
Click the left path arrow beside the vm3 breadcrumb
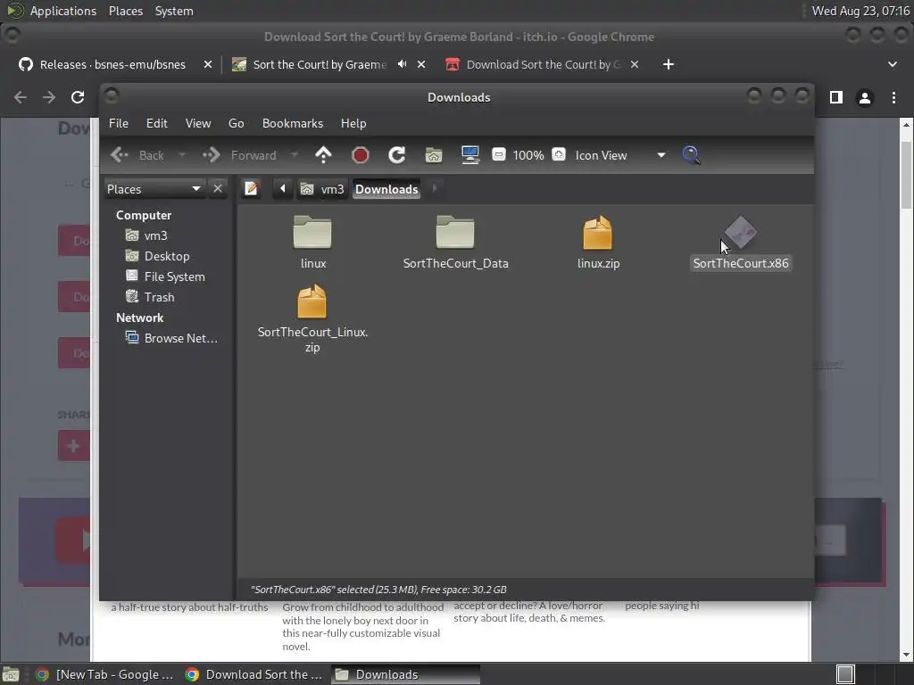pyautogui.click(x=283, y=189)
